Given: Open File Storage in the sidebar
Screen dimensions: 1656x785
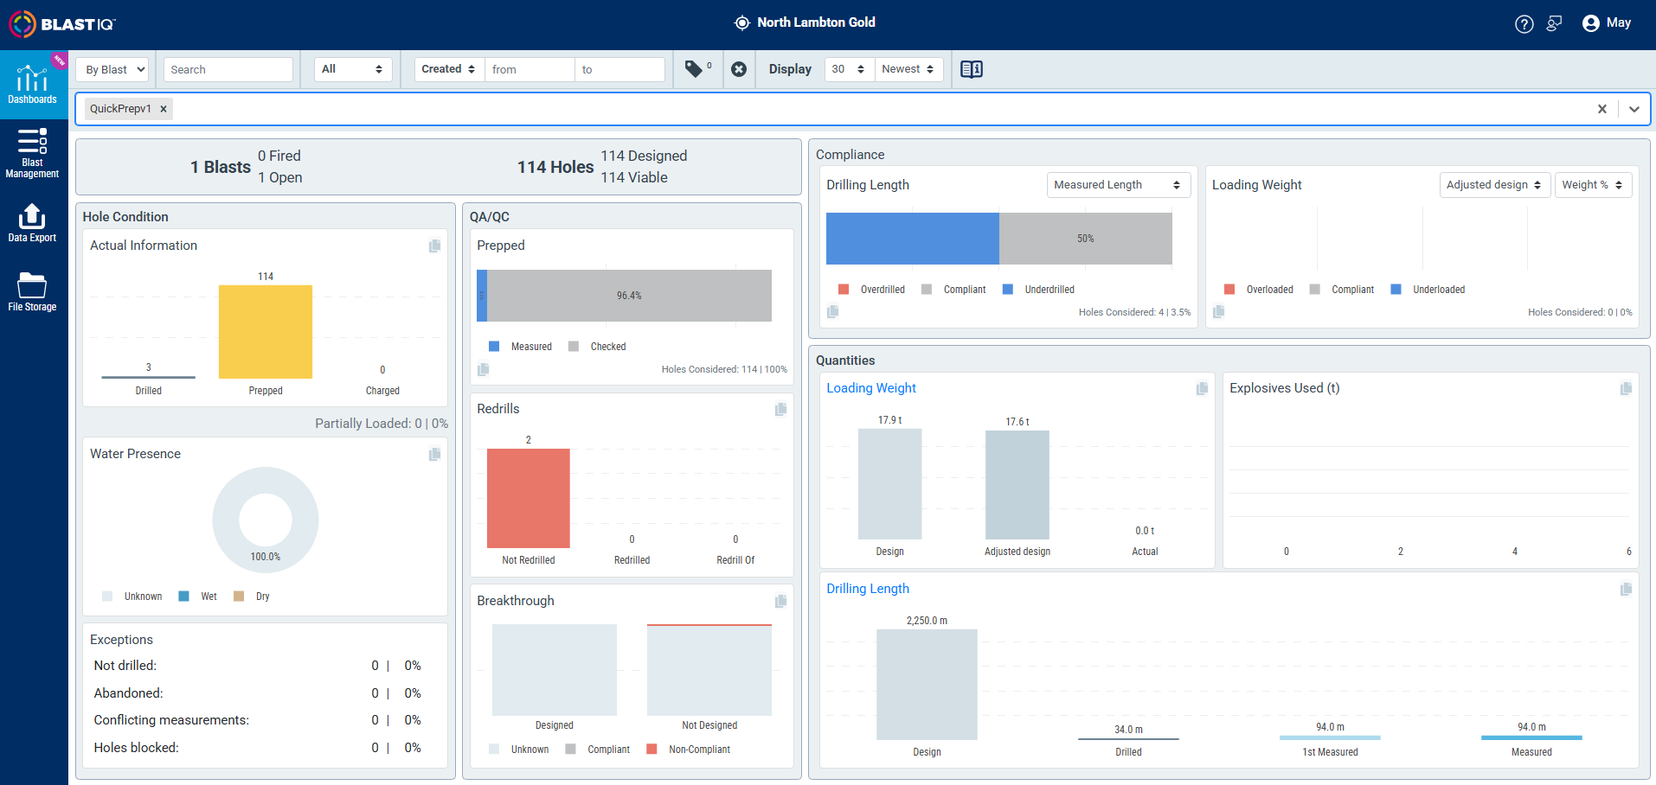Looking at the screenshot, I should (x=33, y=291).
